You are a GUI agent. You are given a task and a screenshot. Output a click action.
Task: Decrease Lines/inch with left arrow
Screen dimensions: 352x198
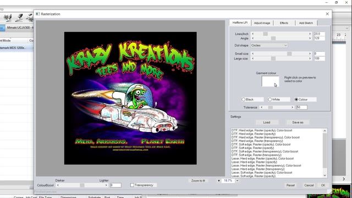pyautogui.click(x=253, y=34)
